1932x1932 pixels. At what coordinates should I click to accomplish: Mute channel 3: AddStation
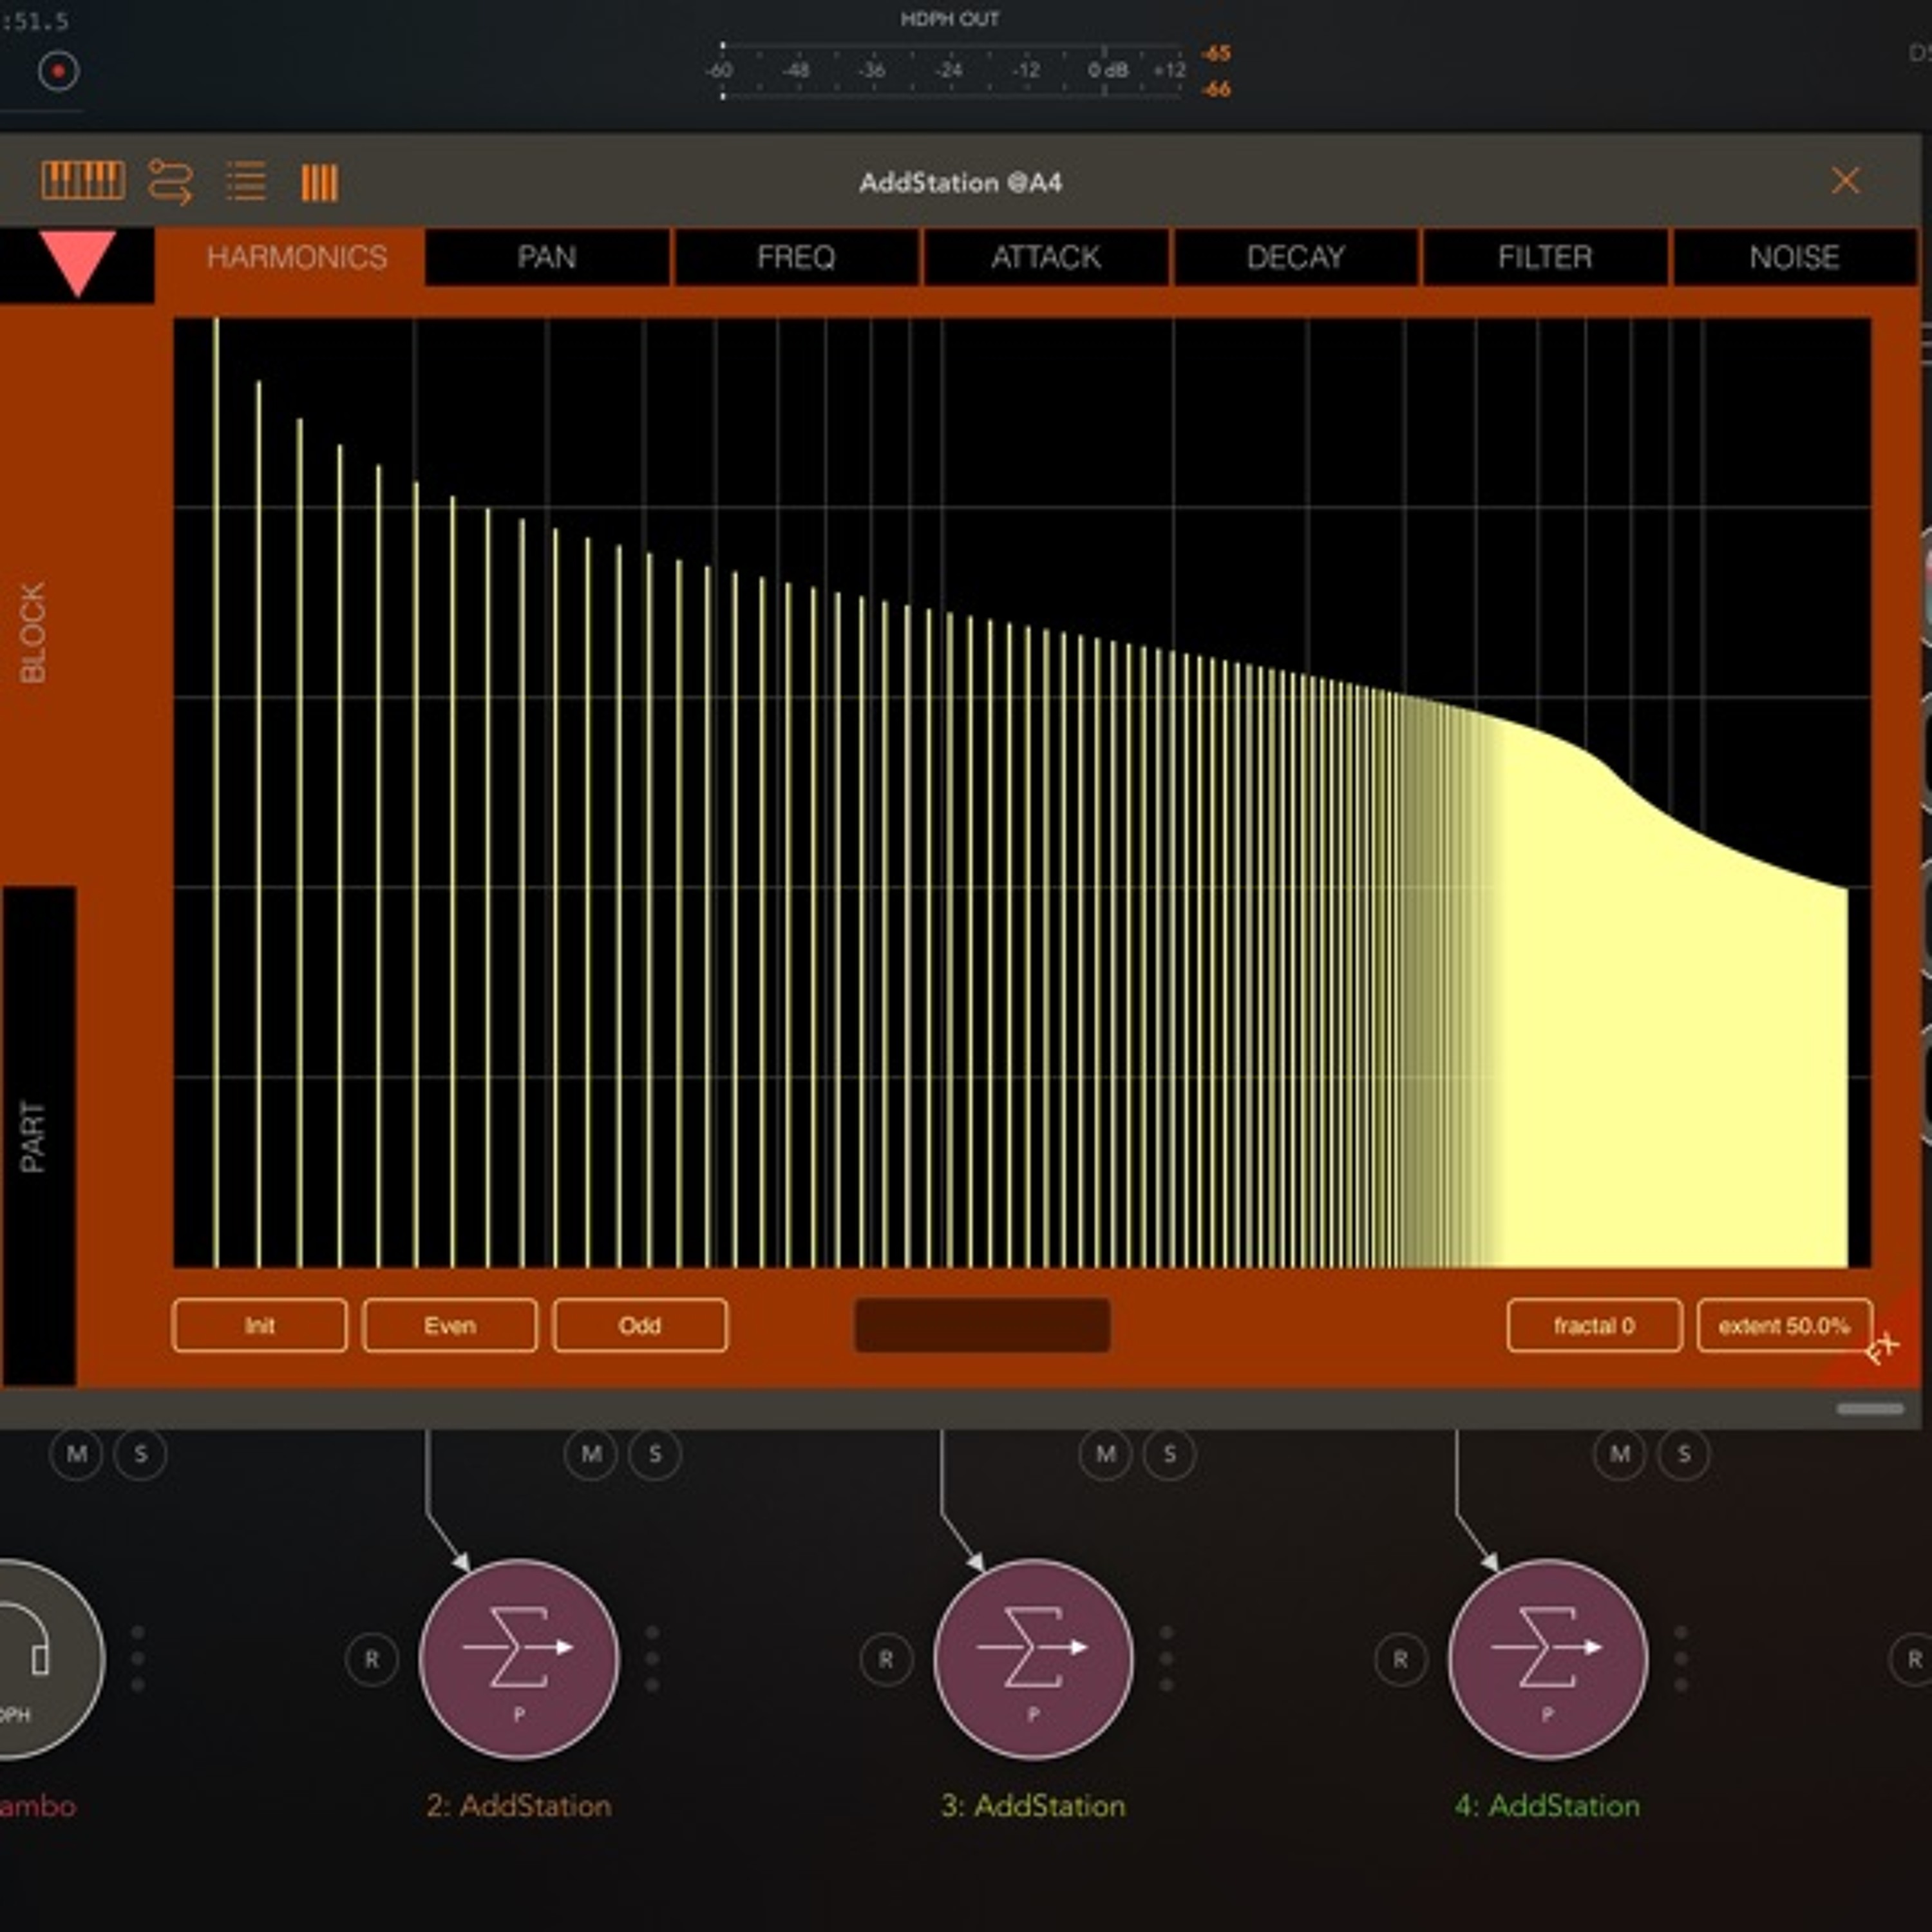1106,1454
